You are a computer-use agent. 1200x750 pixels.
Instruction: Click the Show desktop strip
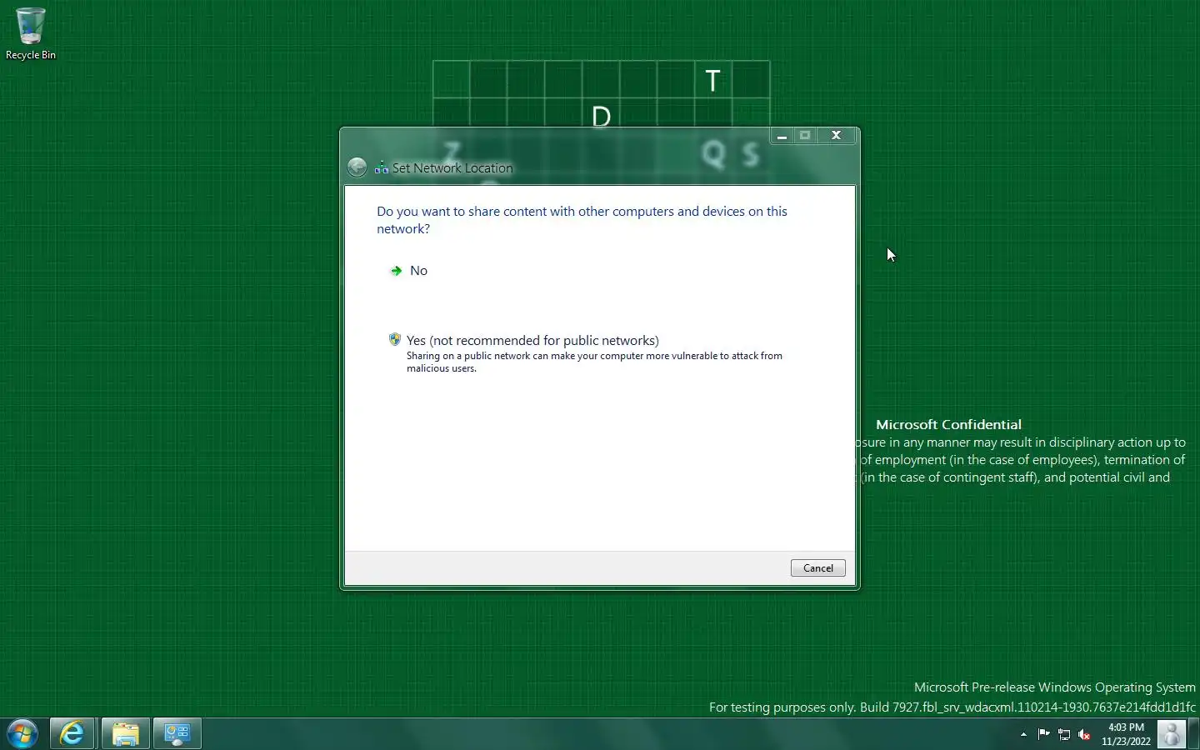pyautogui.click(x=1193, y=734)
